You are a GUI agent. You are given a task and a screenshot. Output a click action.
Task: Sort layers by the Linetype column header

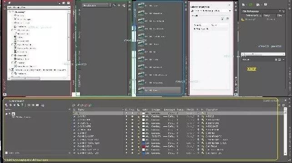tap(156, 110)
